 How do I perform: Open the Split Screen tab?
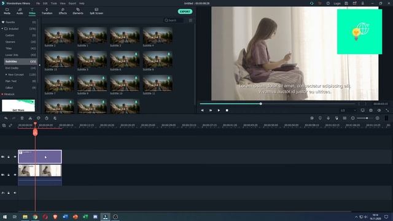96,11
